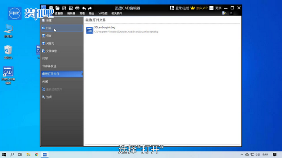
Task: Click the undo arrow icon
Action: (x=84, y=8)
